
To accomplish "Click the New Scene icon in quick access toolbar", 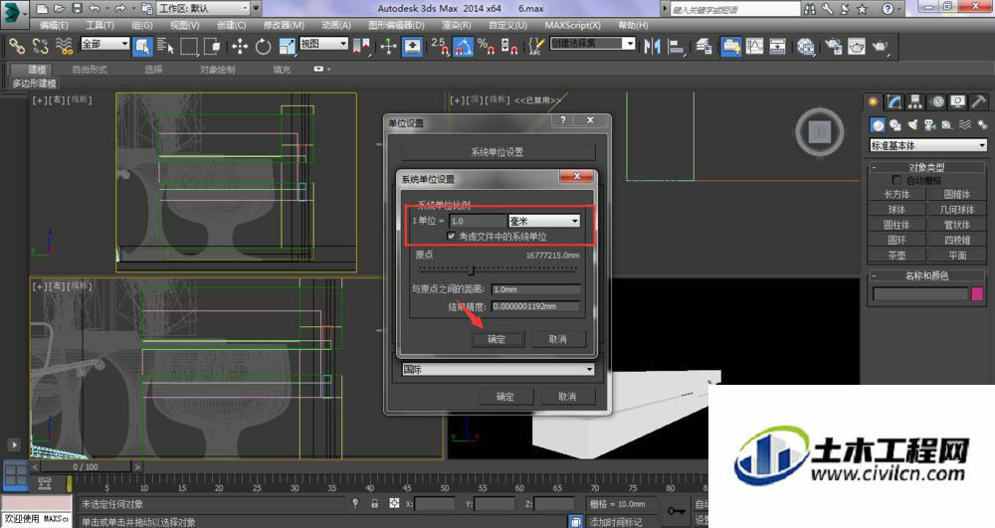I will point(42,8).
